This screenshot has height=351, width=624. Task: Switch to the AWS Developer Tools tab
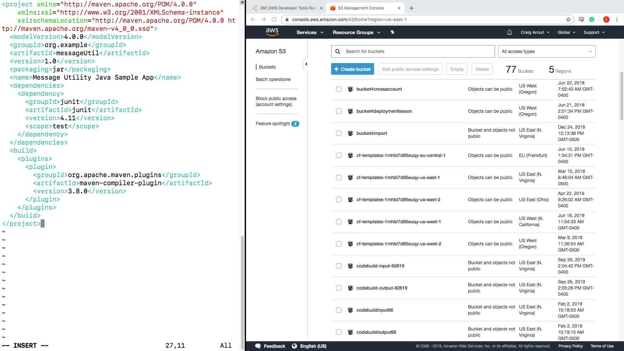point(288,8)
